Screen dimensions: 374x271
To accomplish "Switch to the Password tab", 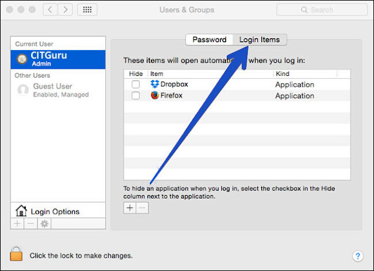I will click(209, 40).
